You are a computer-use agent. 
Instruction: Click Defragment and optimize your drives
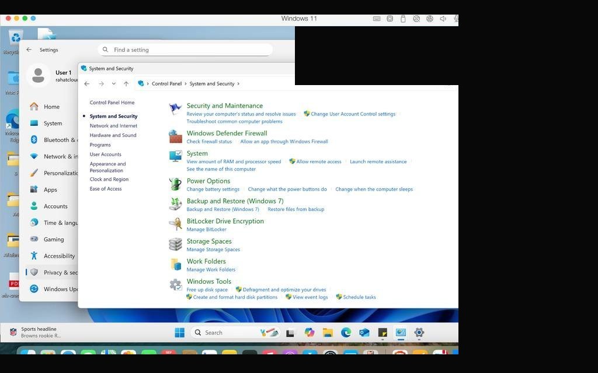pyautogui.click(x=284, y=290)
